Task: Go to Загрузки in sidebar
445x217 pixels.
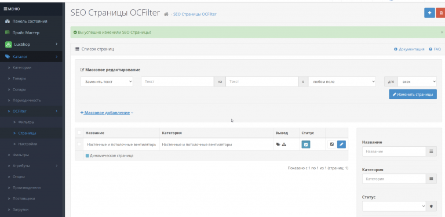Action: pyautogui.click(x=20, y=209)
